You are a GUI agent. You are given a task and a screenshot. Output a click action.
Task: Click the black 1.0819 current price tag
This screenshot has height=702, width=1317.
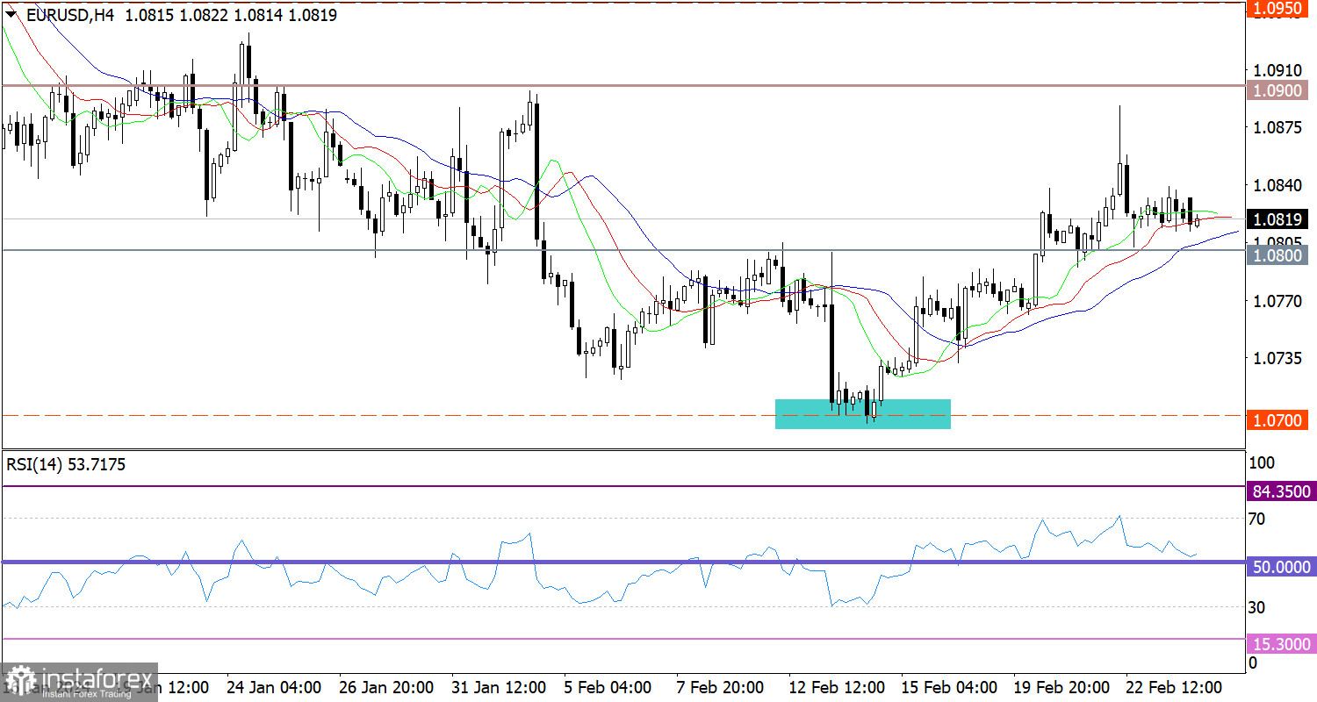tap(1279, 219)
